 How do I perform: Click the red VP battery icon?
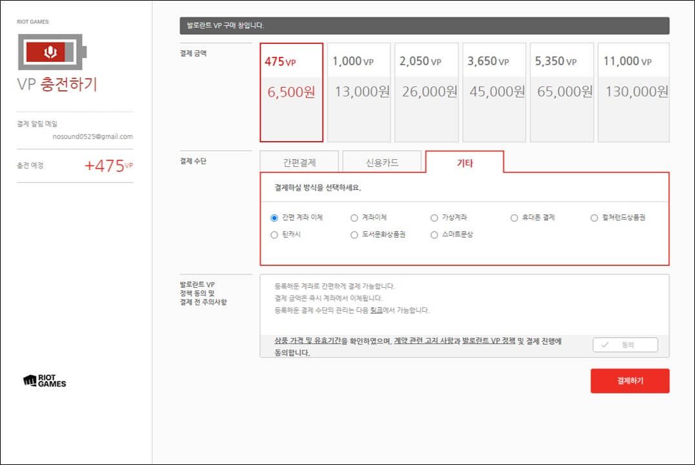[52, 52]
